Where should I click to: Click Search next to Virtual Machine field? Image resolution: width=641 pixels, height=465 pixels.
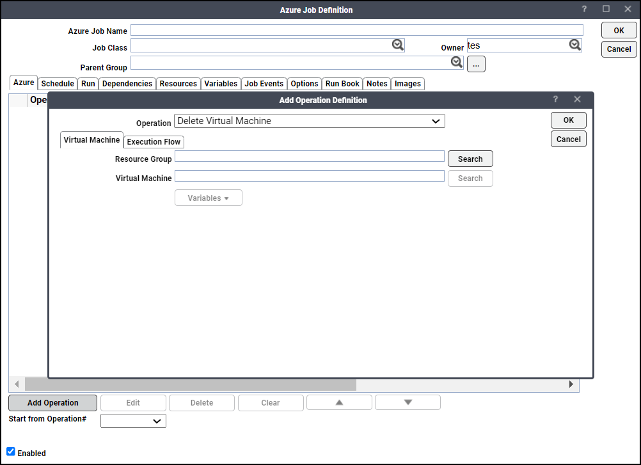click(470, 178)
